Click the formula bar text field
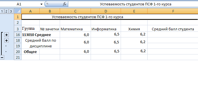This screenshot has width=198, height=112. pyautogui.click(x=133, y=4)
